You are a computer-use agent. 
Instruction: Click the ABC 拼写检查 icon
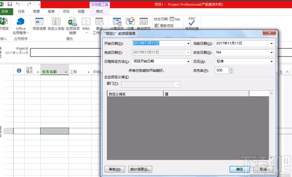pos(191,21)
